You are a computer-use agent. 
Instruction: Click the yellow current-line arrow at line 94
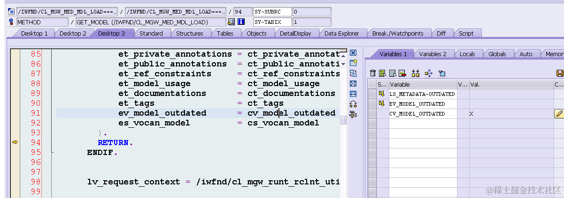coord(15,142)
